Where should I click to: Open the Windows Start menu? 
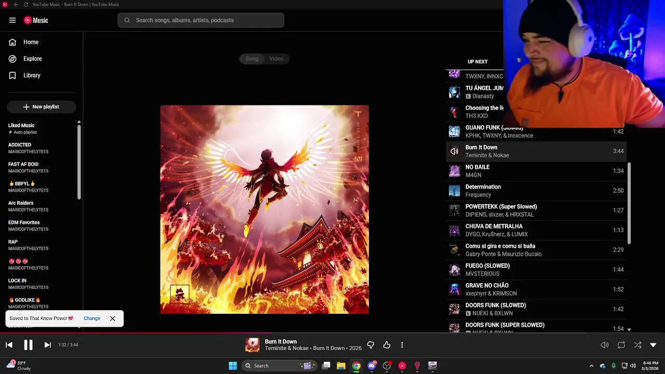pos(233,366)
